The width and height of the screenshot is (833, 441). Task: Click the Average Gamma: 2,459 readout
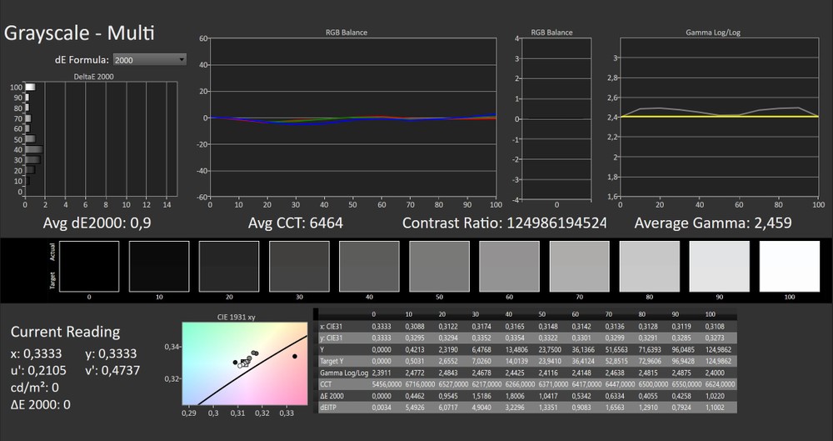[x=713, y=223]
